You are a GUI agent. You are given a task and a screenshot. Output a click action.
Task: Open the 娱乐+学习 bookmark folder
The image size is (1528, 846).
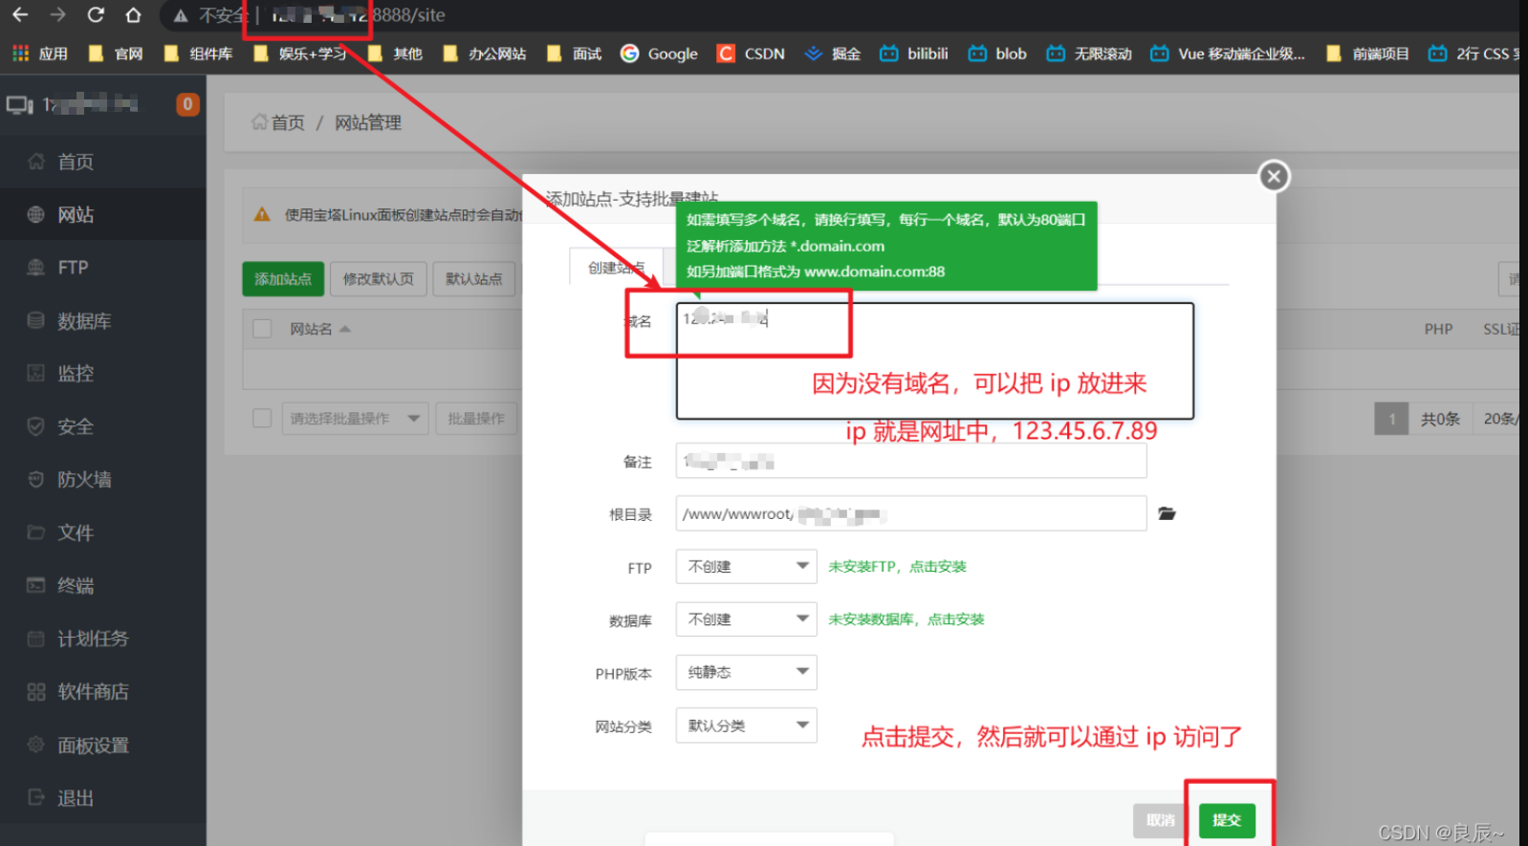(x=300, y=54)
